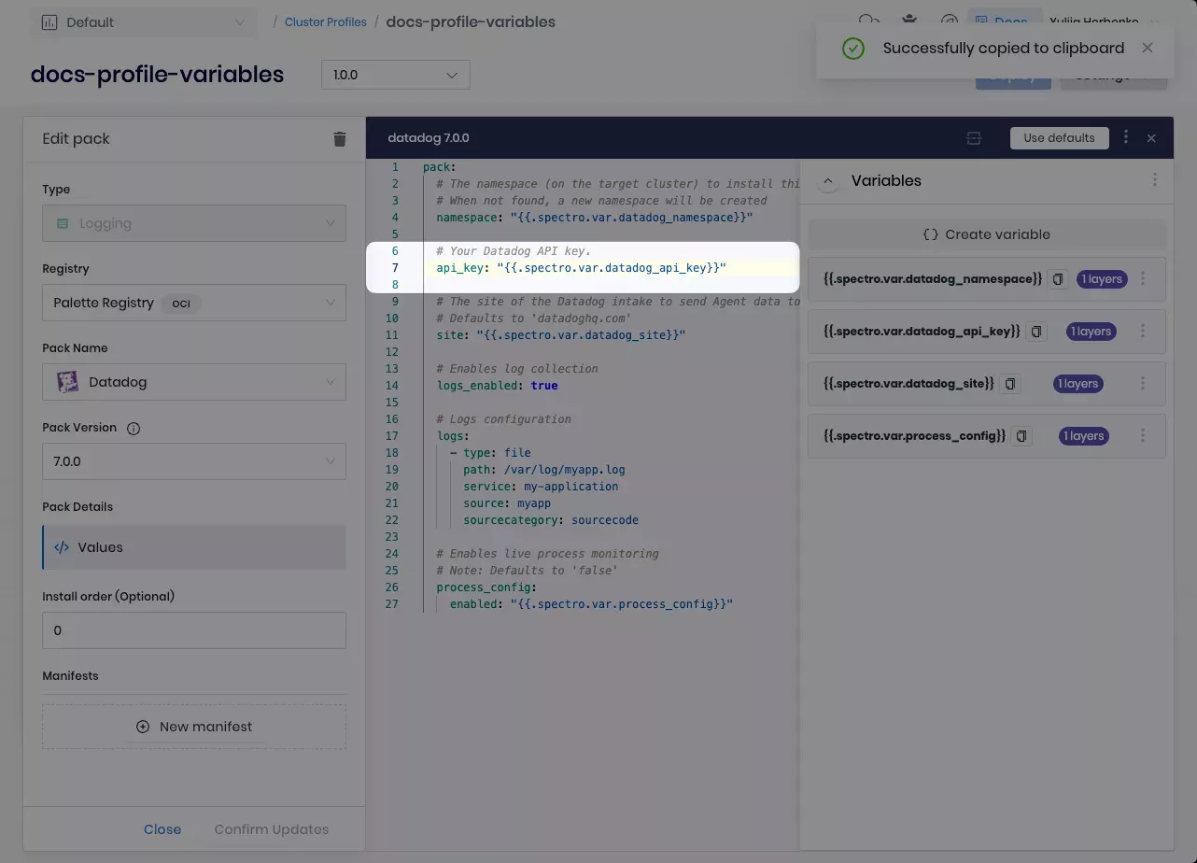Click Confirm Updates
Image resolution: width=1197 pixels, height=863 pixels.
272,829
